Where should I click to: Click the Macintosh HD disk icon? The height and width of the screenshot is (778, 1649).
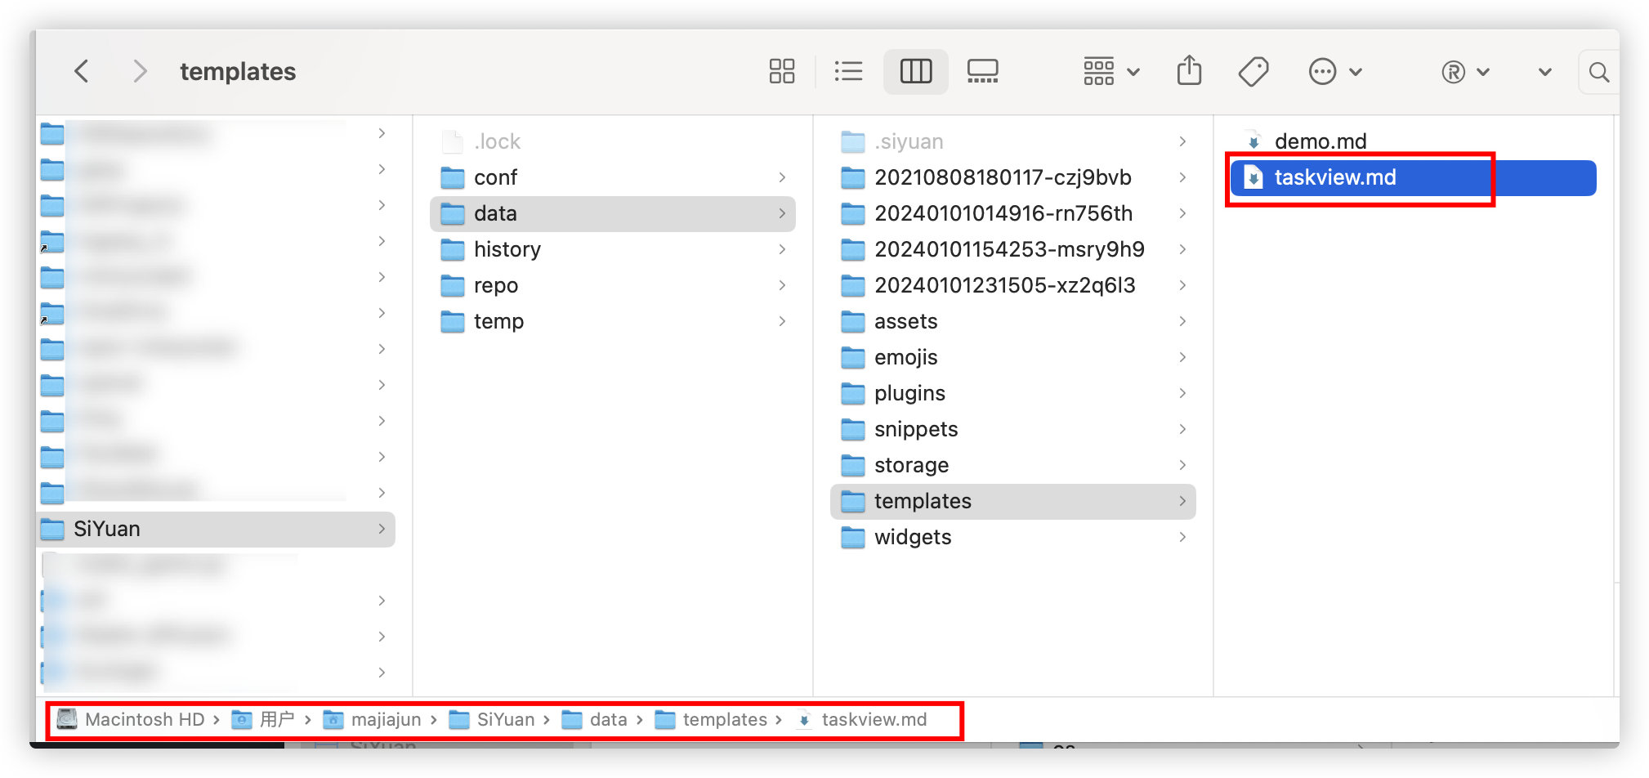[x=67, y=719]
